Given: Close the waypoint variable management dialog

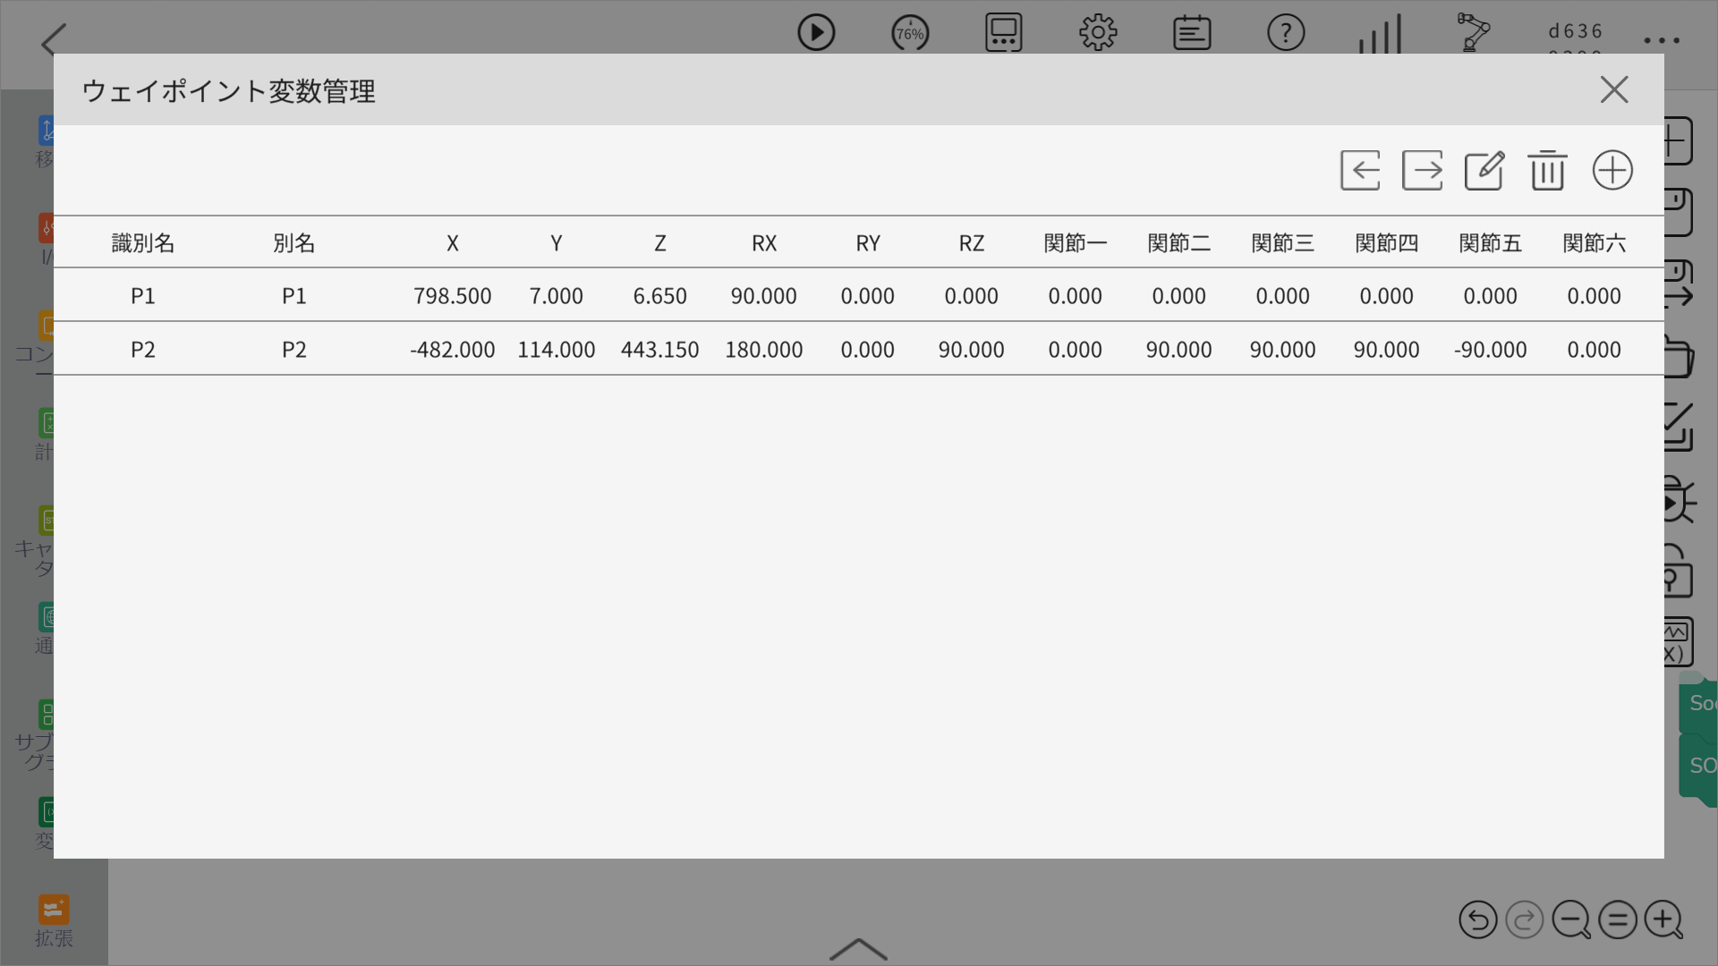Looking at the screenshot, I should click(1614, 89).
